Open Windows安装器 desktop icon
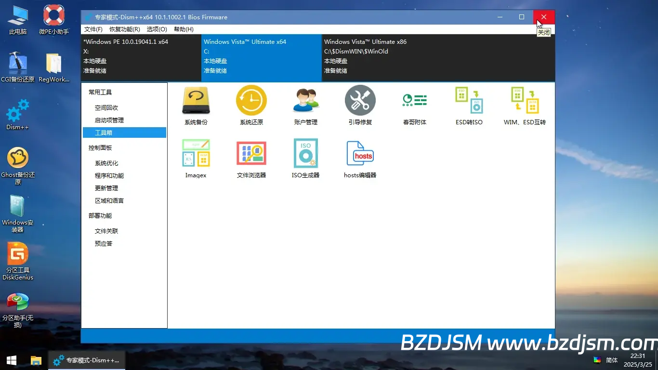The width and height of the screenshot is (658, 370). [18, 213]
